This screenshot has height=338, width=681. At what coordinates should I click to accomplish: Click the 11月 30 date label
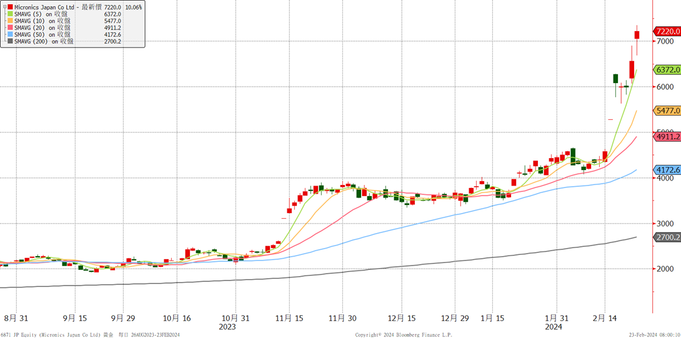(342, 319)
